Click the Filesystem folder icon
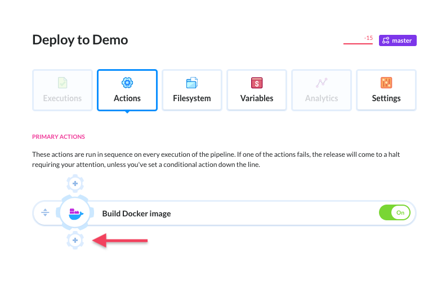Viewport: 446px width, 281px height. (192, 83)
